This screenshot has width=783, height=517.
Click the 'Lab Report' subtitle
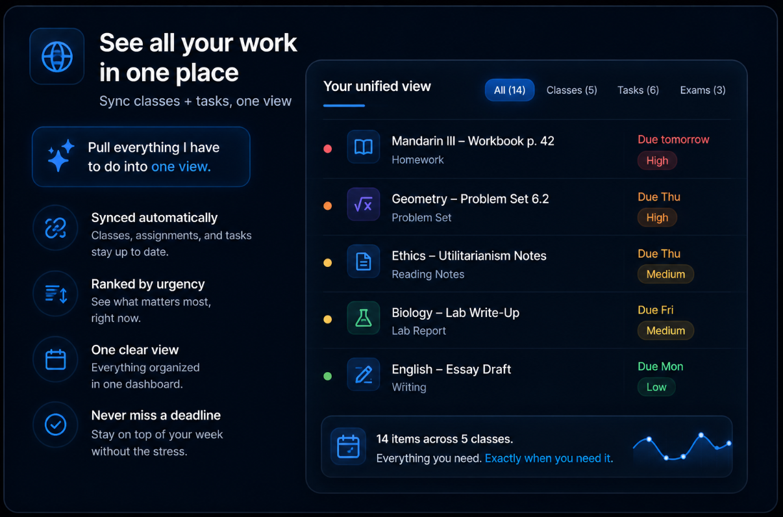[419, 331]
